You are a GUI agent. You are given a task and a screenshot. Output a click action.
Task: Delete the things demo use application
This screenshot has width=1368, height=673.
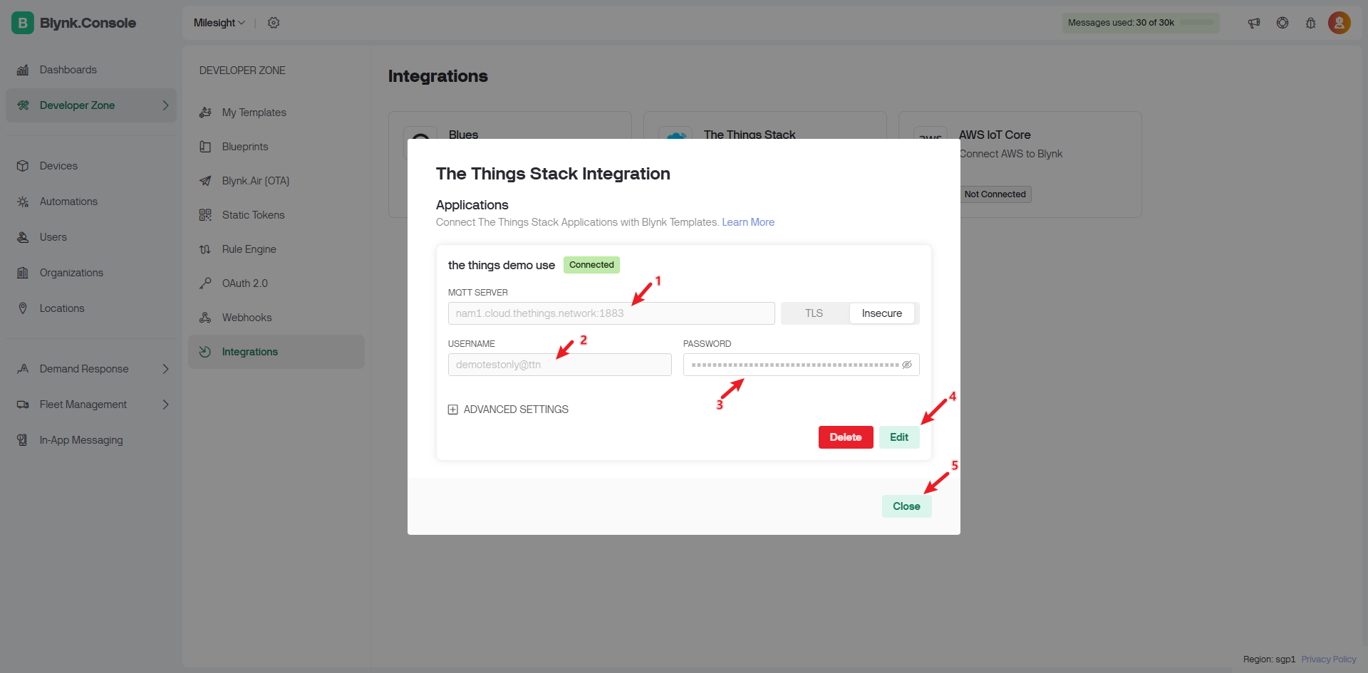point(846,437)
